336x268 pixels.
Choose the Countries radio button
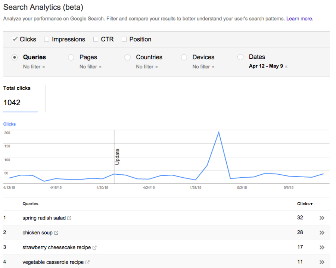(128, 57)
